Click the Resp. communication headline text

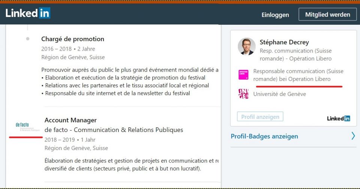pos(295,55)
